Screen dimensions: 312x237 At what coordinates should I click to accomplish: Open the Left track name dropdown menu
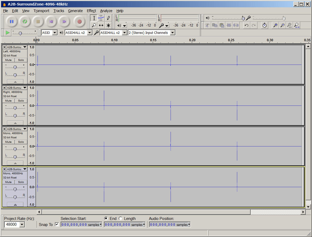click(x=17, y=47)
